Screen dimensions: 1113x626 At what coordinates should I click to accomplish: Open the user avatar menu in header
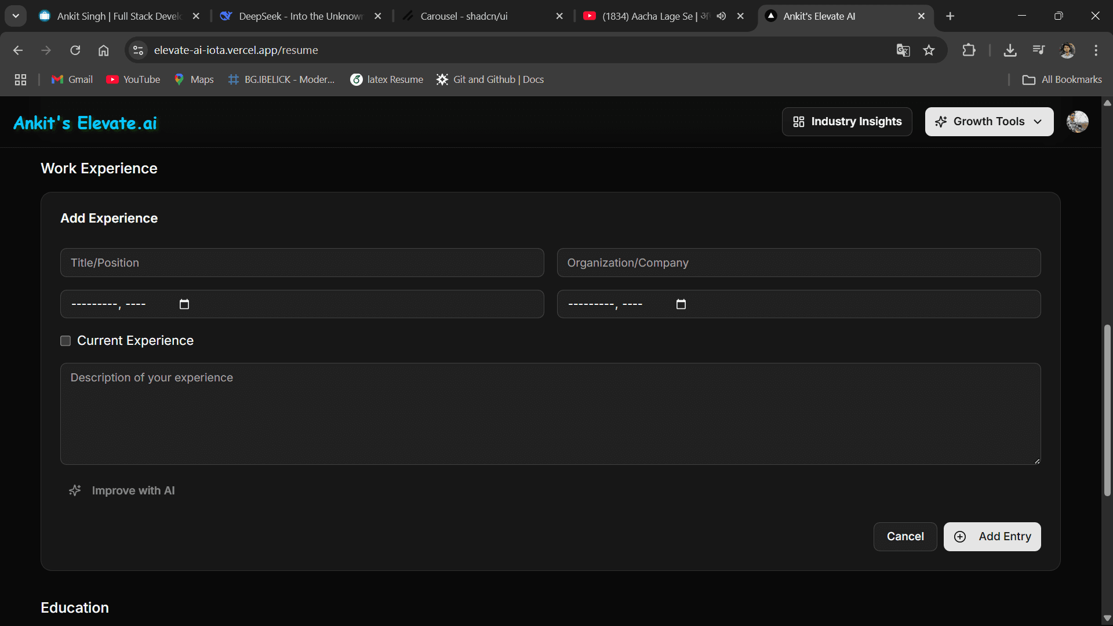(x=1078, y=122)
